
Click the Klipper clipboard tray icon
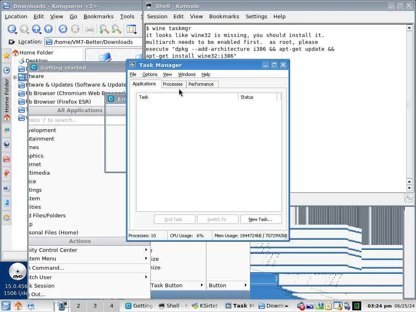point(328,306)
